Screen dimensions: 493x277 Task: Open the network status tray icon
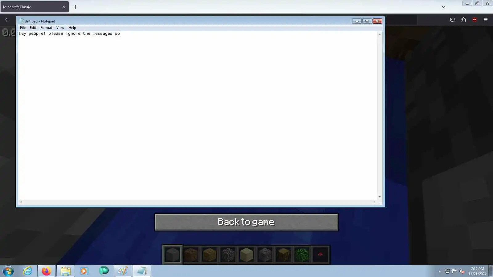(447, 271)
